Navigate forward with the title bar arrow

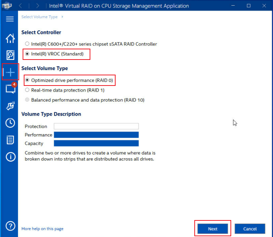point(37,6)
